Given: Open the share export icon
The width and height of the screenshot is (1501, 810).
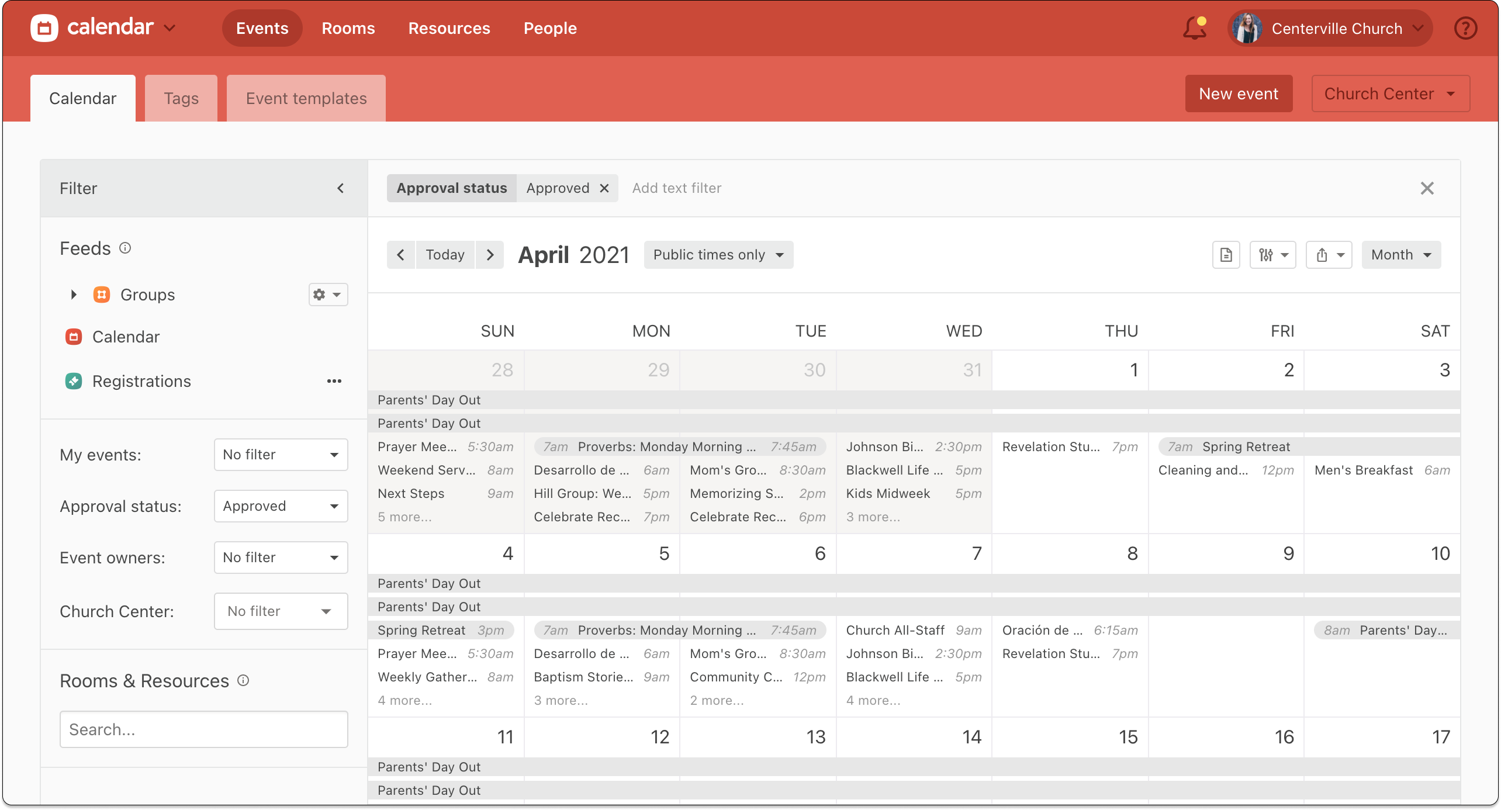Looking at the screenshot, I should pyautogui.click(x=1328, y=254).
